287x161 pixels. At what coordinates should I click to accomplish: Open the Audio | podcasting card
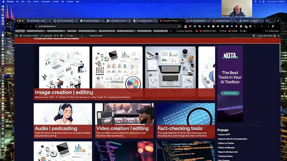pos(63,121)
